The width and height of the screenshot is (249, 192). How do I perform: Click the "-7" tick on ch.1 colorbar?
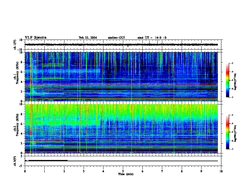click(232, 97)
